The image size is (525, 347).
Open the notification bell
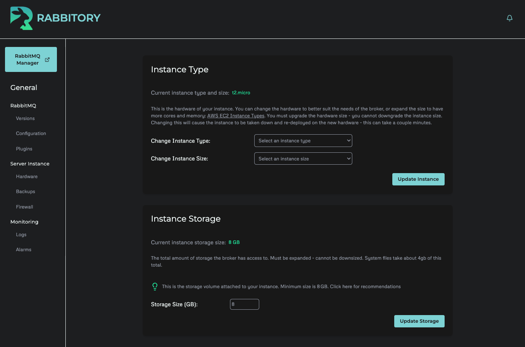509,18
